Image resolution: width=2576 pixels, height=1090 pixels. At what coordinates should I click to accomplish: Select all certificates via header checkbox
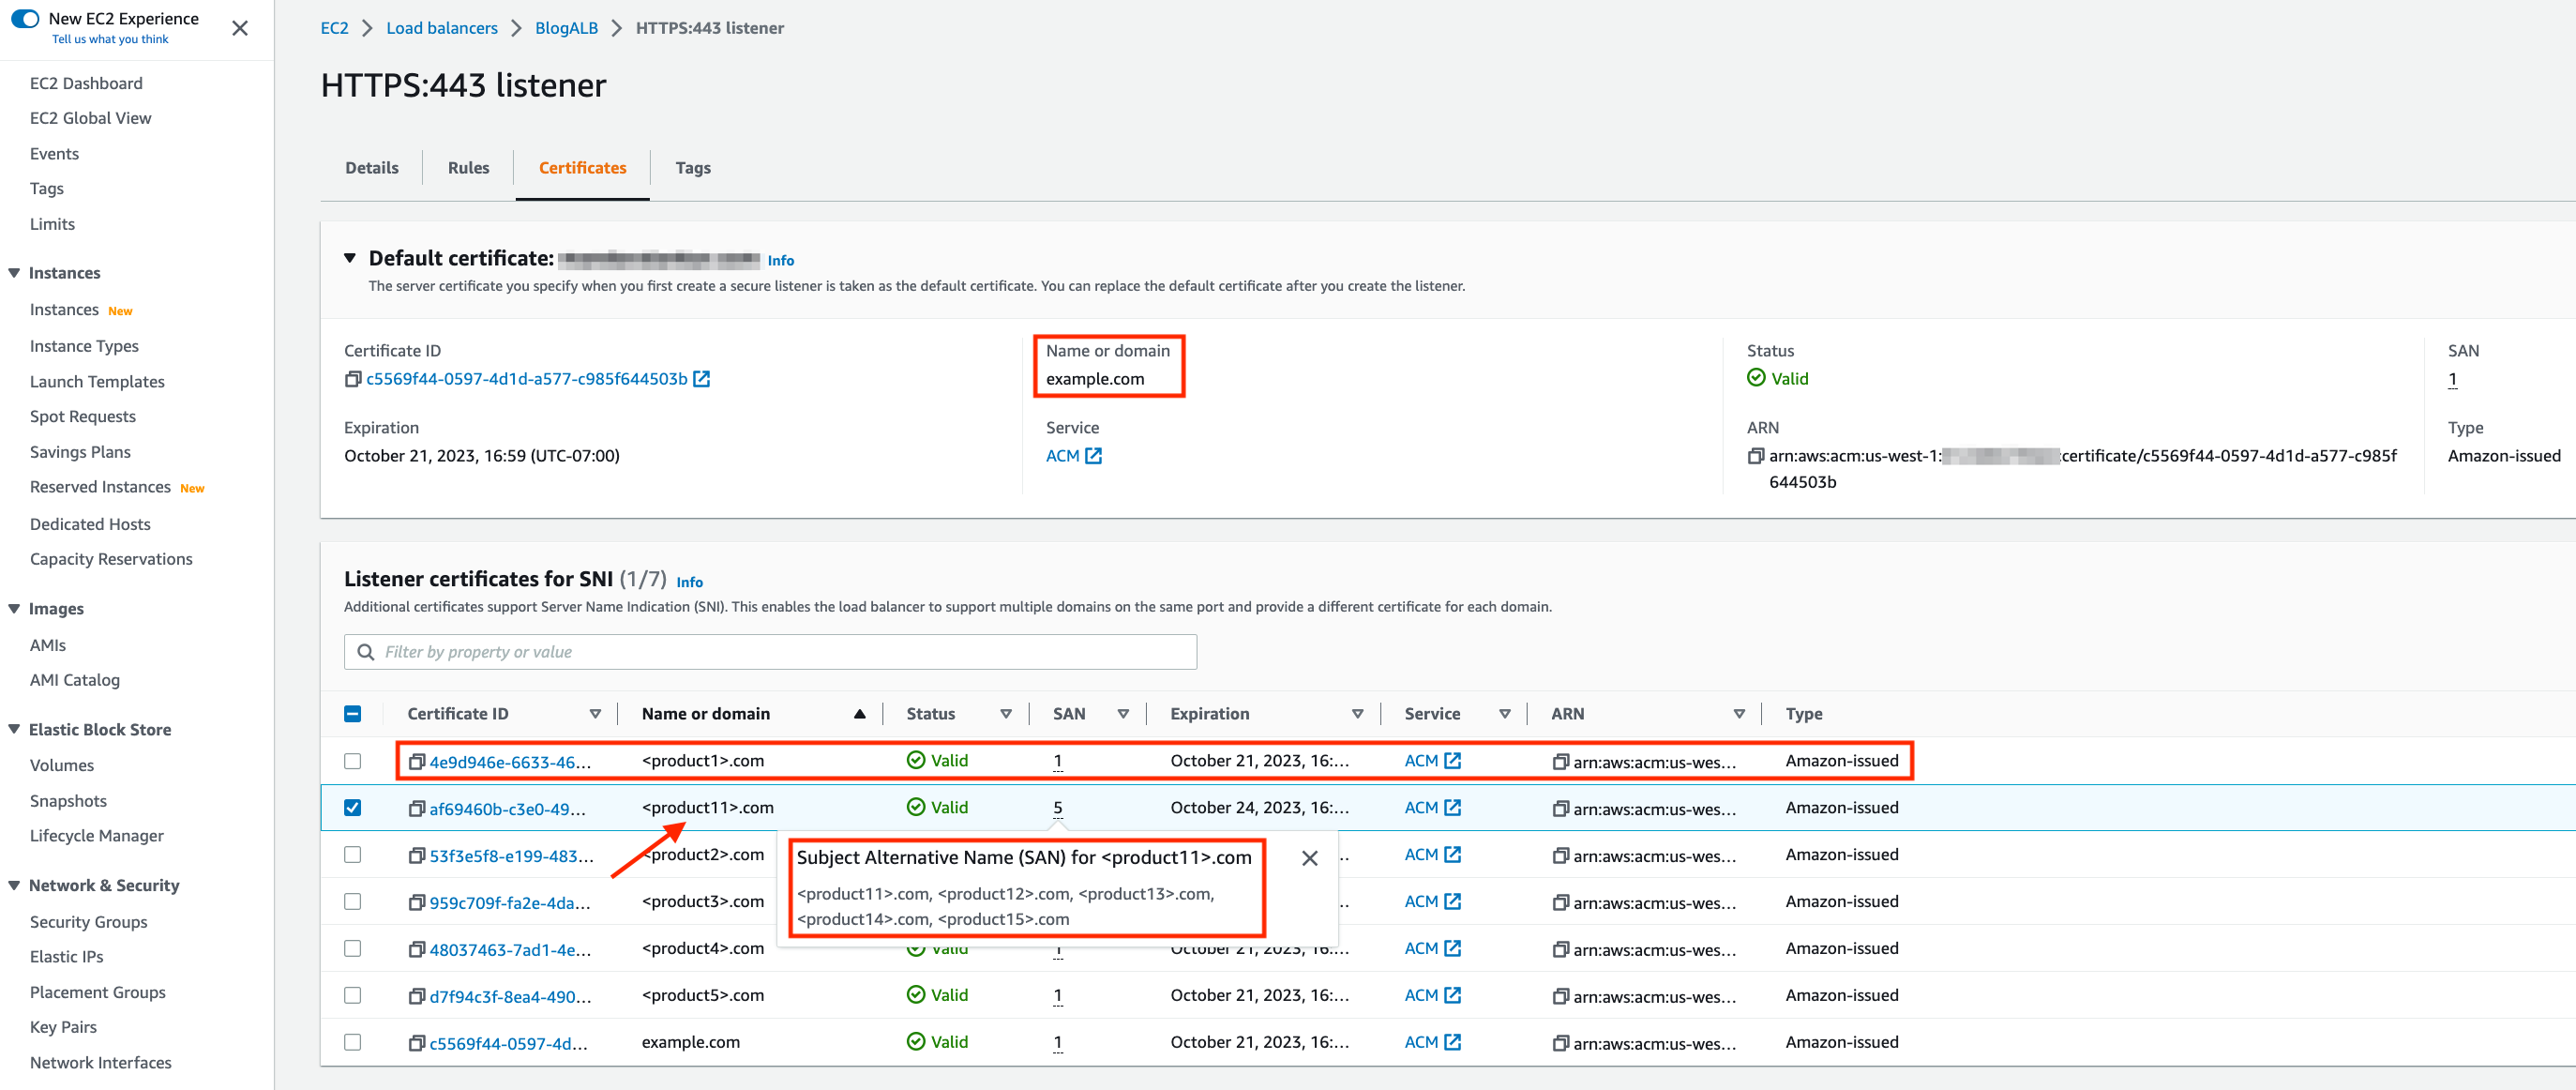(352, 713)
